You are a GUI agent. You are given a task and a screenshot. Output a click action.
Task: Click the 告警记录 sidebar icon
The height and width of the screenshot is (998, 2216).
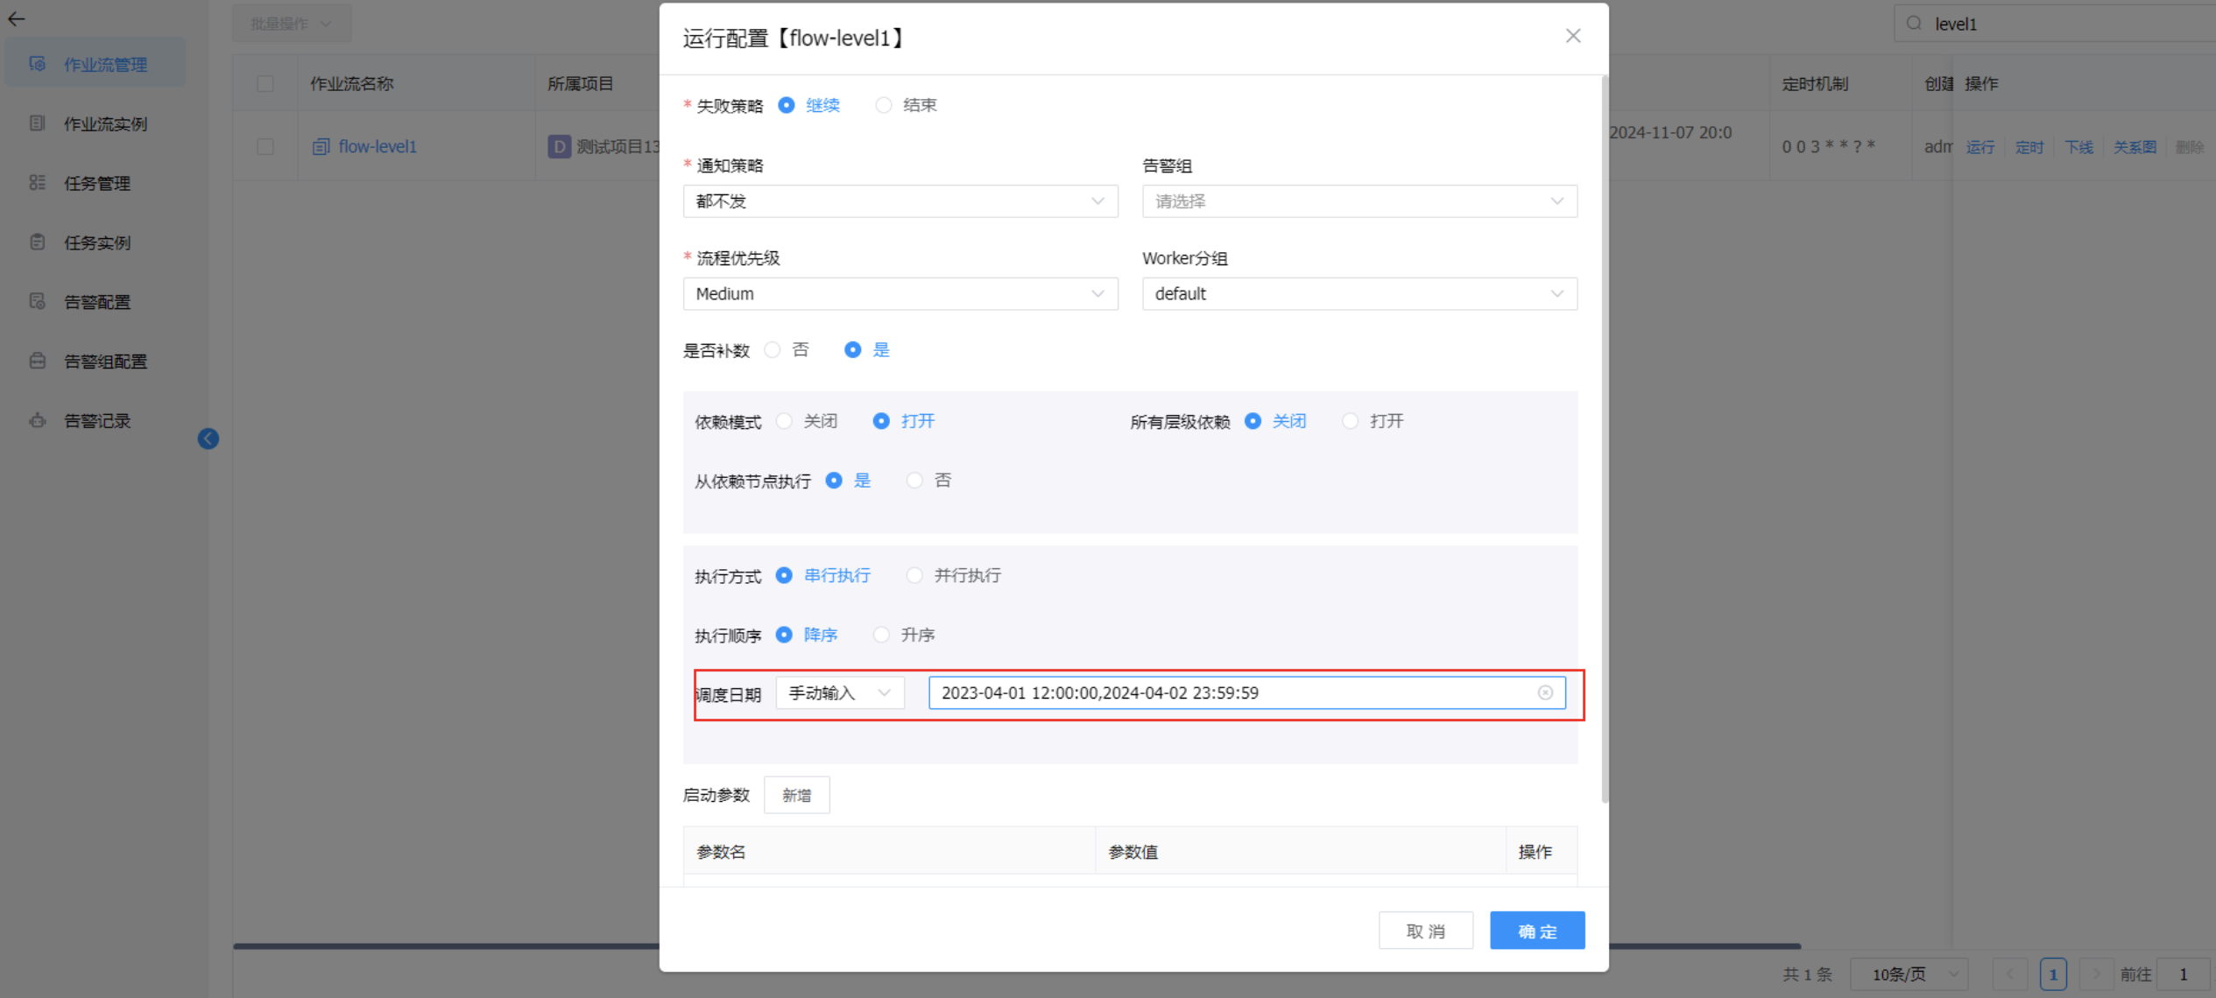(38, 420)
